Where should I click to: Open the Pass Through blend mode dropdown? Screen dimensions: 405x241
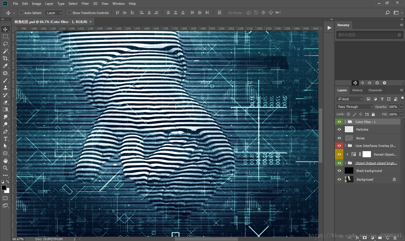pyautogui.click(x=355, y=107)
